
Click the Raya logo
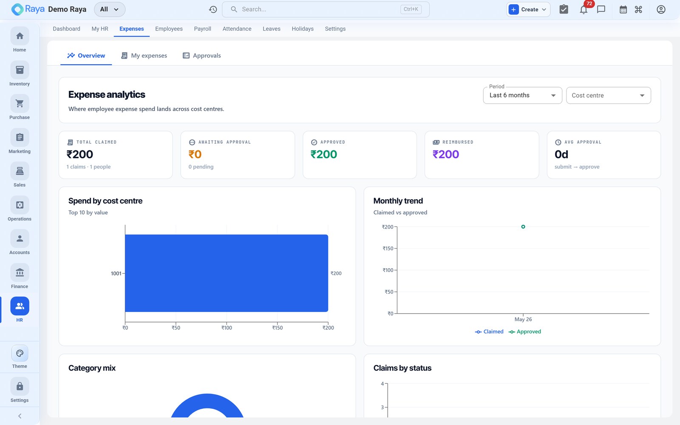tap(28, 9)
